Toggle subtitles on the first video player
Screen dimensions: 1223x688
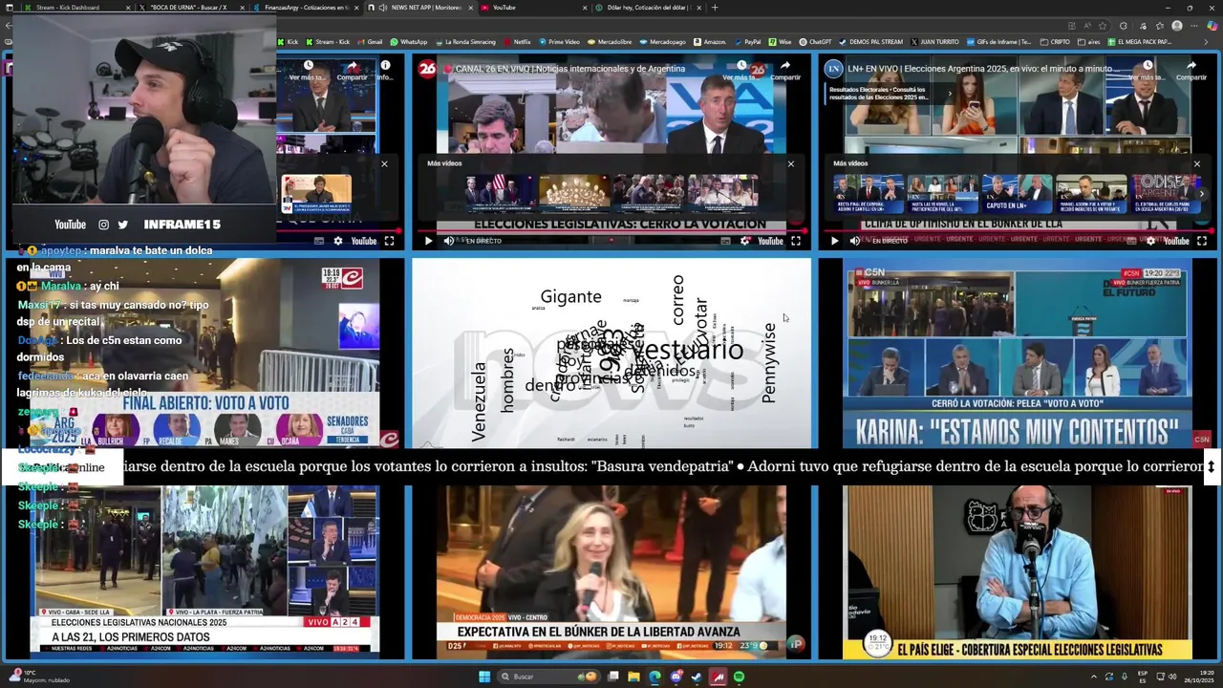tap(317, 241)
